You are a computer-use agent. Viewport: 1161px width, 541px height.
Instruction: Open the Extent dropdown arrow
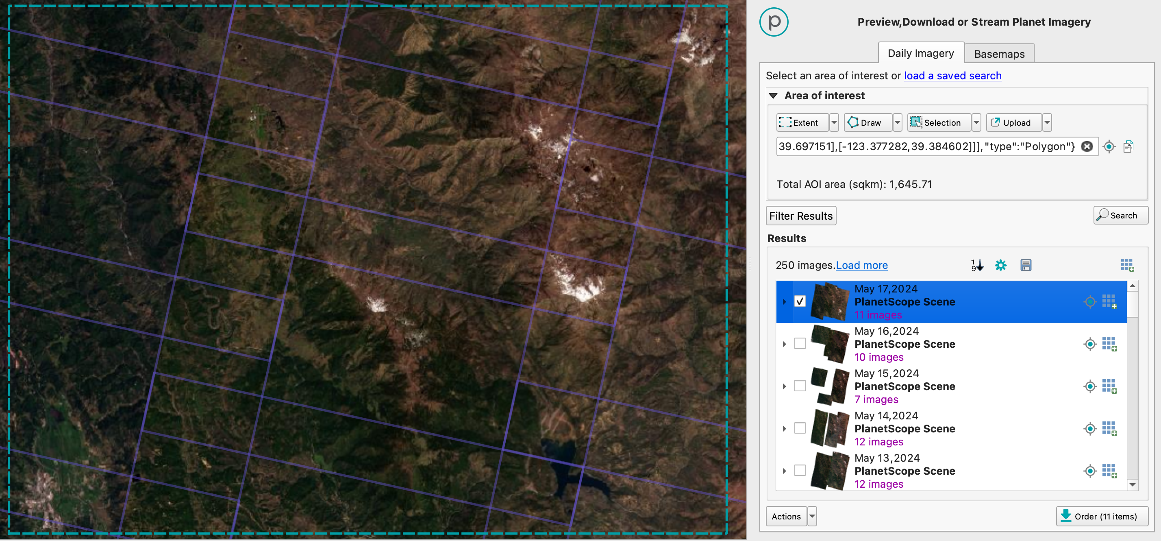point(834,122)
